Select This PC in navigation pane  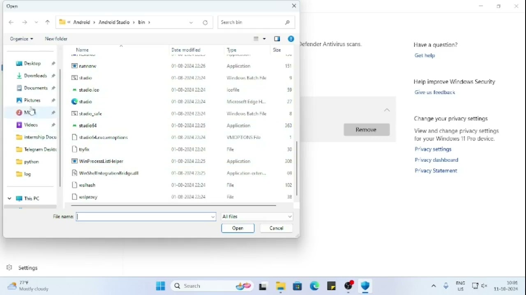[x=32, y=198]
